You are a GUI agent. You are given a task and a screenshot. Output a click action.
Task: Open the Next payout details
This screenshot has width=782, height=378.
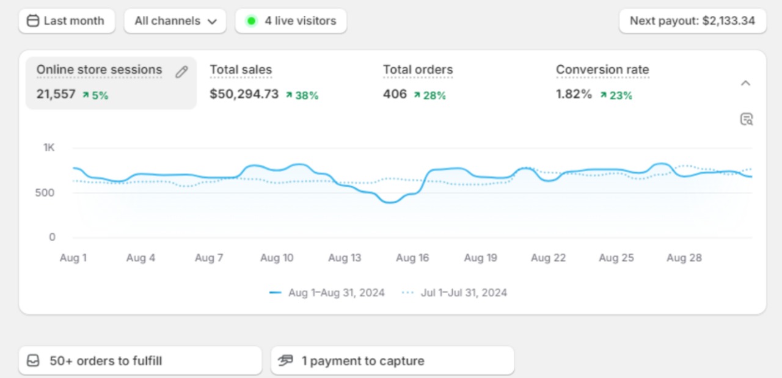pyautogui.click(x=693, y=20)
